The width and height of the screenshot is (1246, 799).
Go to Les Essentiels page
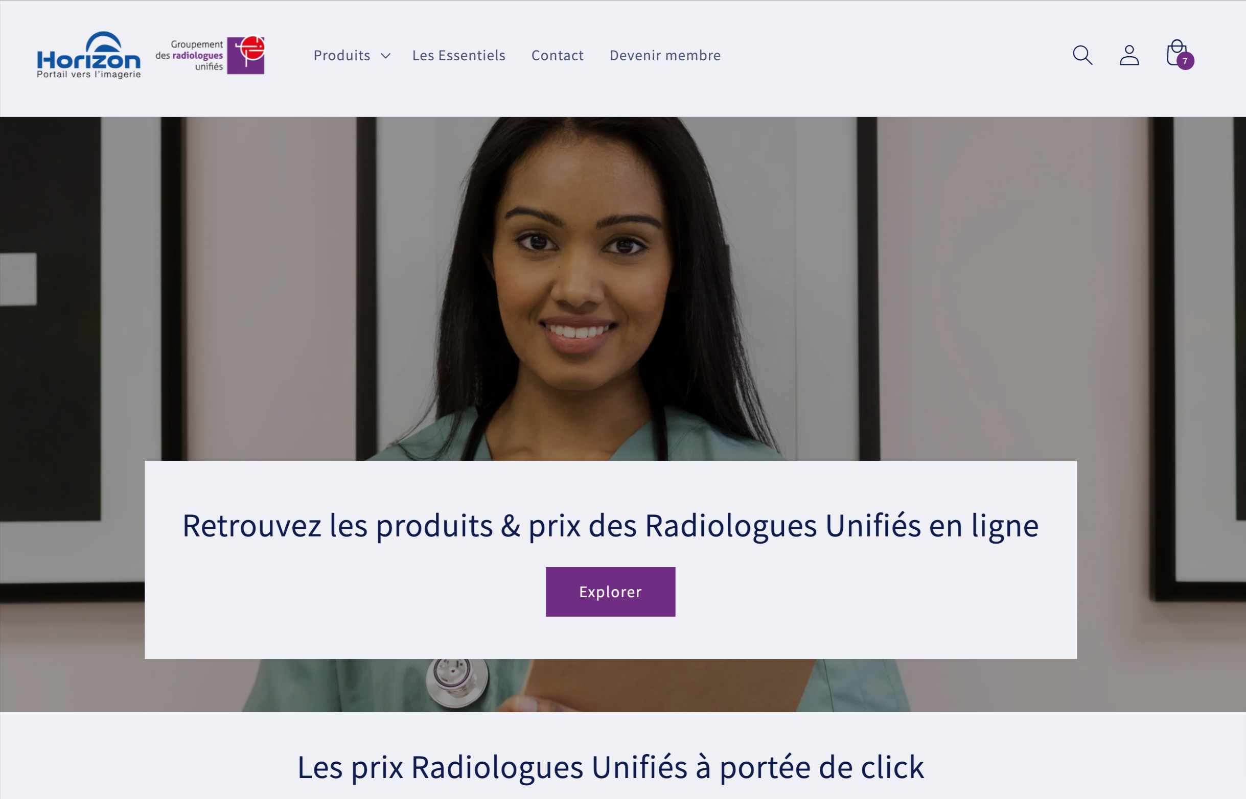pyautogui.click(x=459, y=56)
